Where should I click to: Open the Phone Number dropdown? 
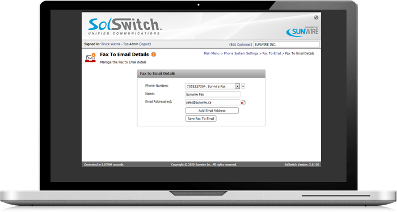(213, 86)
